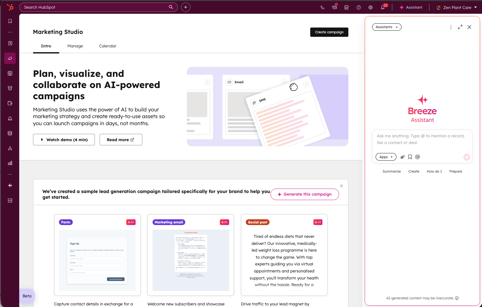Click Generate this campaign
482x307 pixels.
(305, 194)
